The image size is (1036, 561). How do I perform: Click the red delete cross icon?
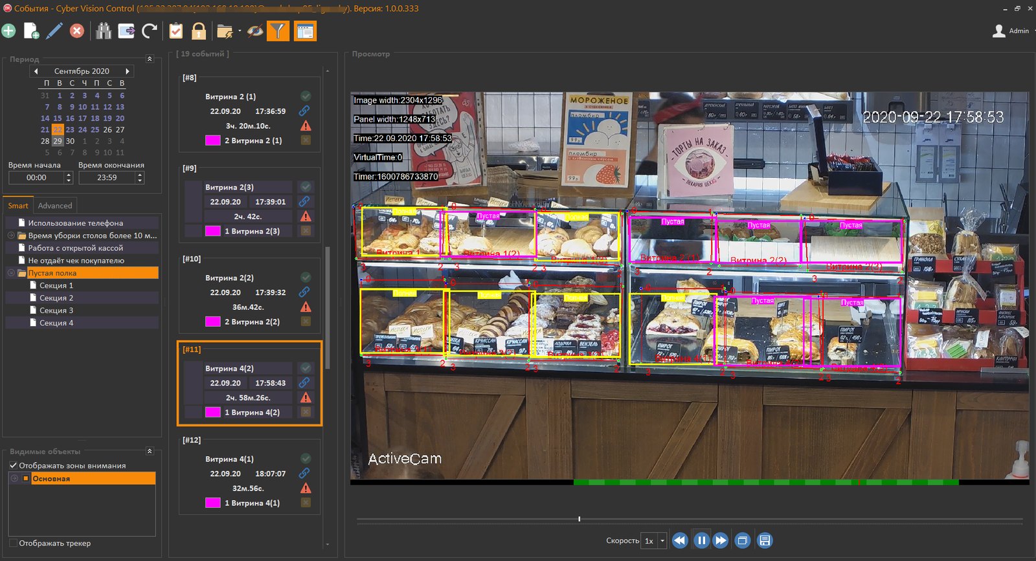[77, 30]
